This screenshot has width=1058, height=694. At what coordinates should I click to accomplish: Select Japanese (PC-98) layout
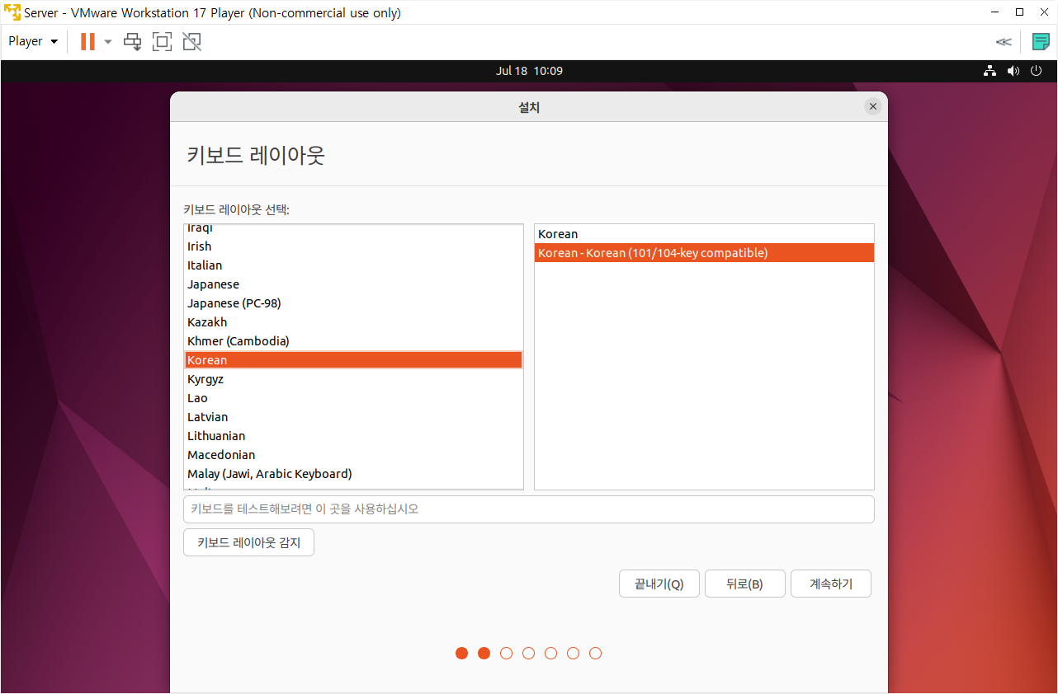pyautogui.click(x=353, y=303)
